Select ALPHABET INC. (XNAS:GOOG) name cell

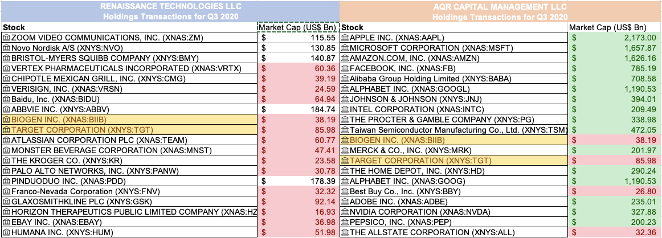pyautogui.click(x=454, y=181)
